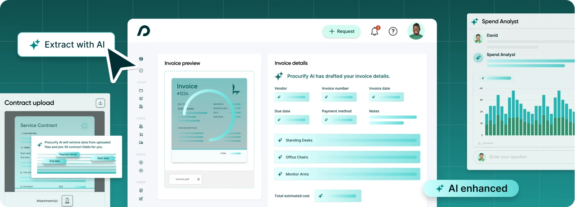This screenshot has width=575, height=207.
Task: Click the Extract with AI button
Action: point(67,45)
